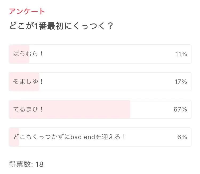
Task: Click the "得票数: 18" vote count
Action: coord(26,164)
